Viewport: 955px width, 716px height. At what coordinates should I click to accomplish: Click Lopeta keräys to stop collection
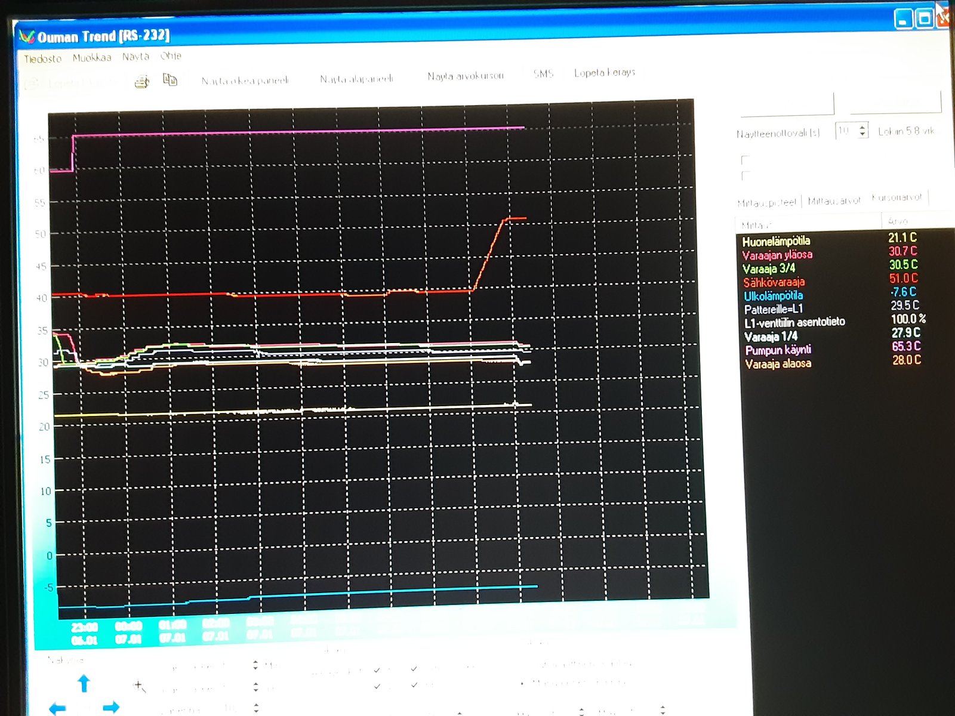pos(604,73)
